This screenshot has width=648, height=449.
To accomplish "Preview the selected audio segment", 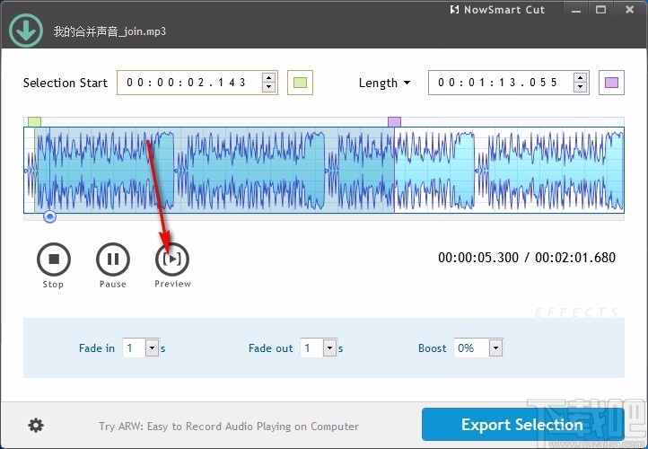I will 172,260.
